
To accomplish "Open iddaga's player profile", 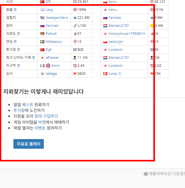I will click(51, 74).
